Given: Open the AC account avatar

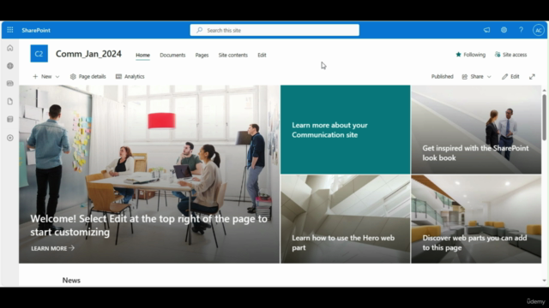Looking at the screenshot, I should [539, 31].
